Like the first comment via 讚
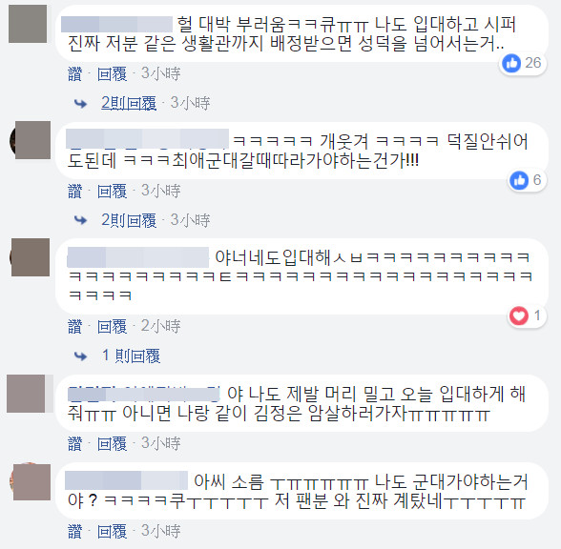Image resolution: width=561 pixels, height=549 pixels. point(74,74)
